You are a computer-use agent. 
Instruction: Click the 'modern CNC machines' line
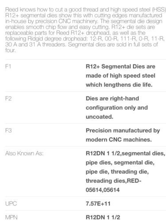[x=119, y=139]
